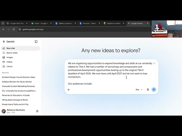182x136 pixels.
Task: Open the tab search dropdown arrow
Action: pyautogui.click(x=3, y=23)
